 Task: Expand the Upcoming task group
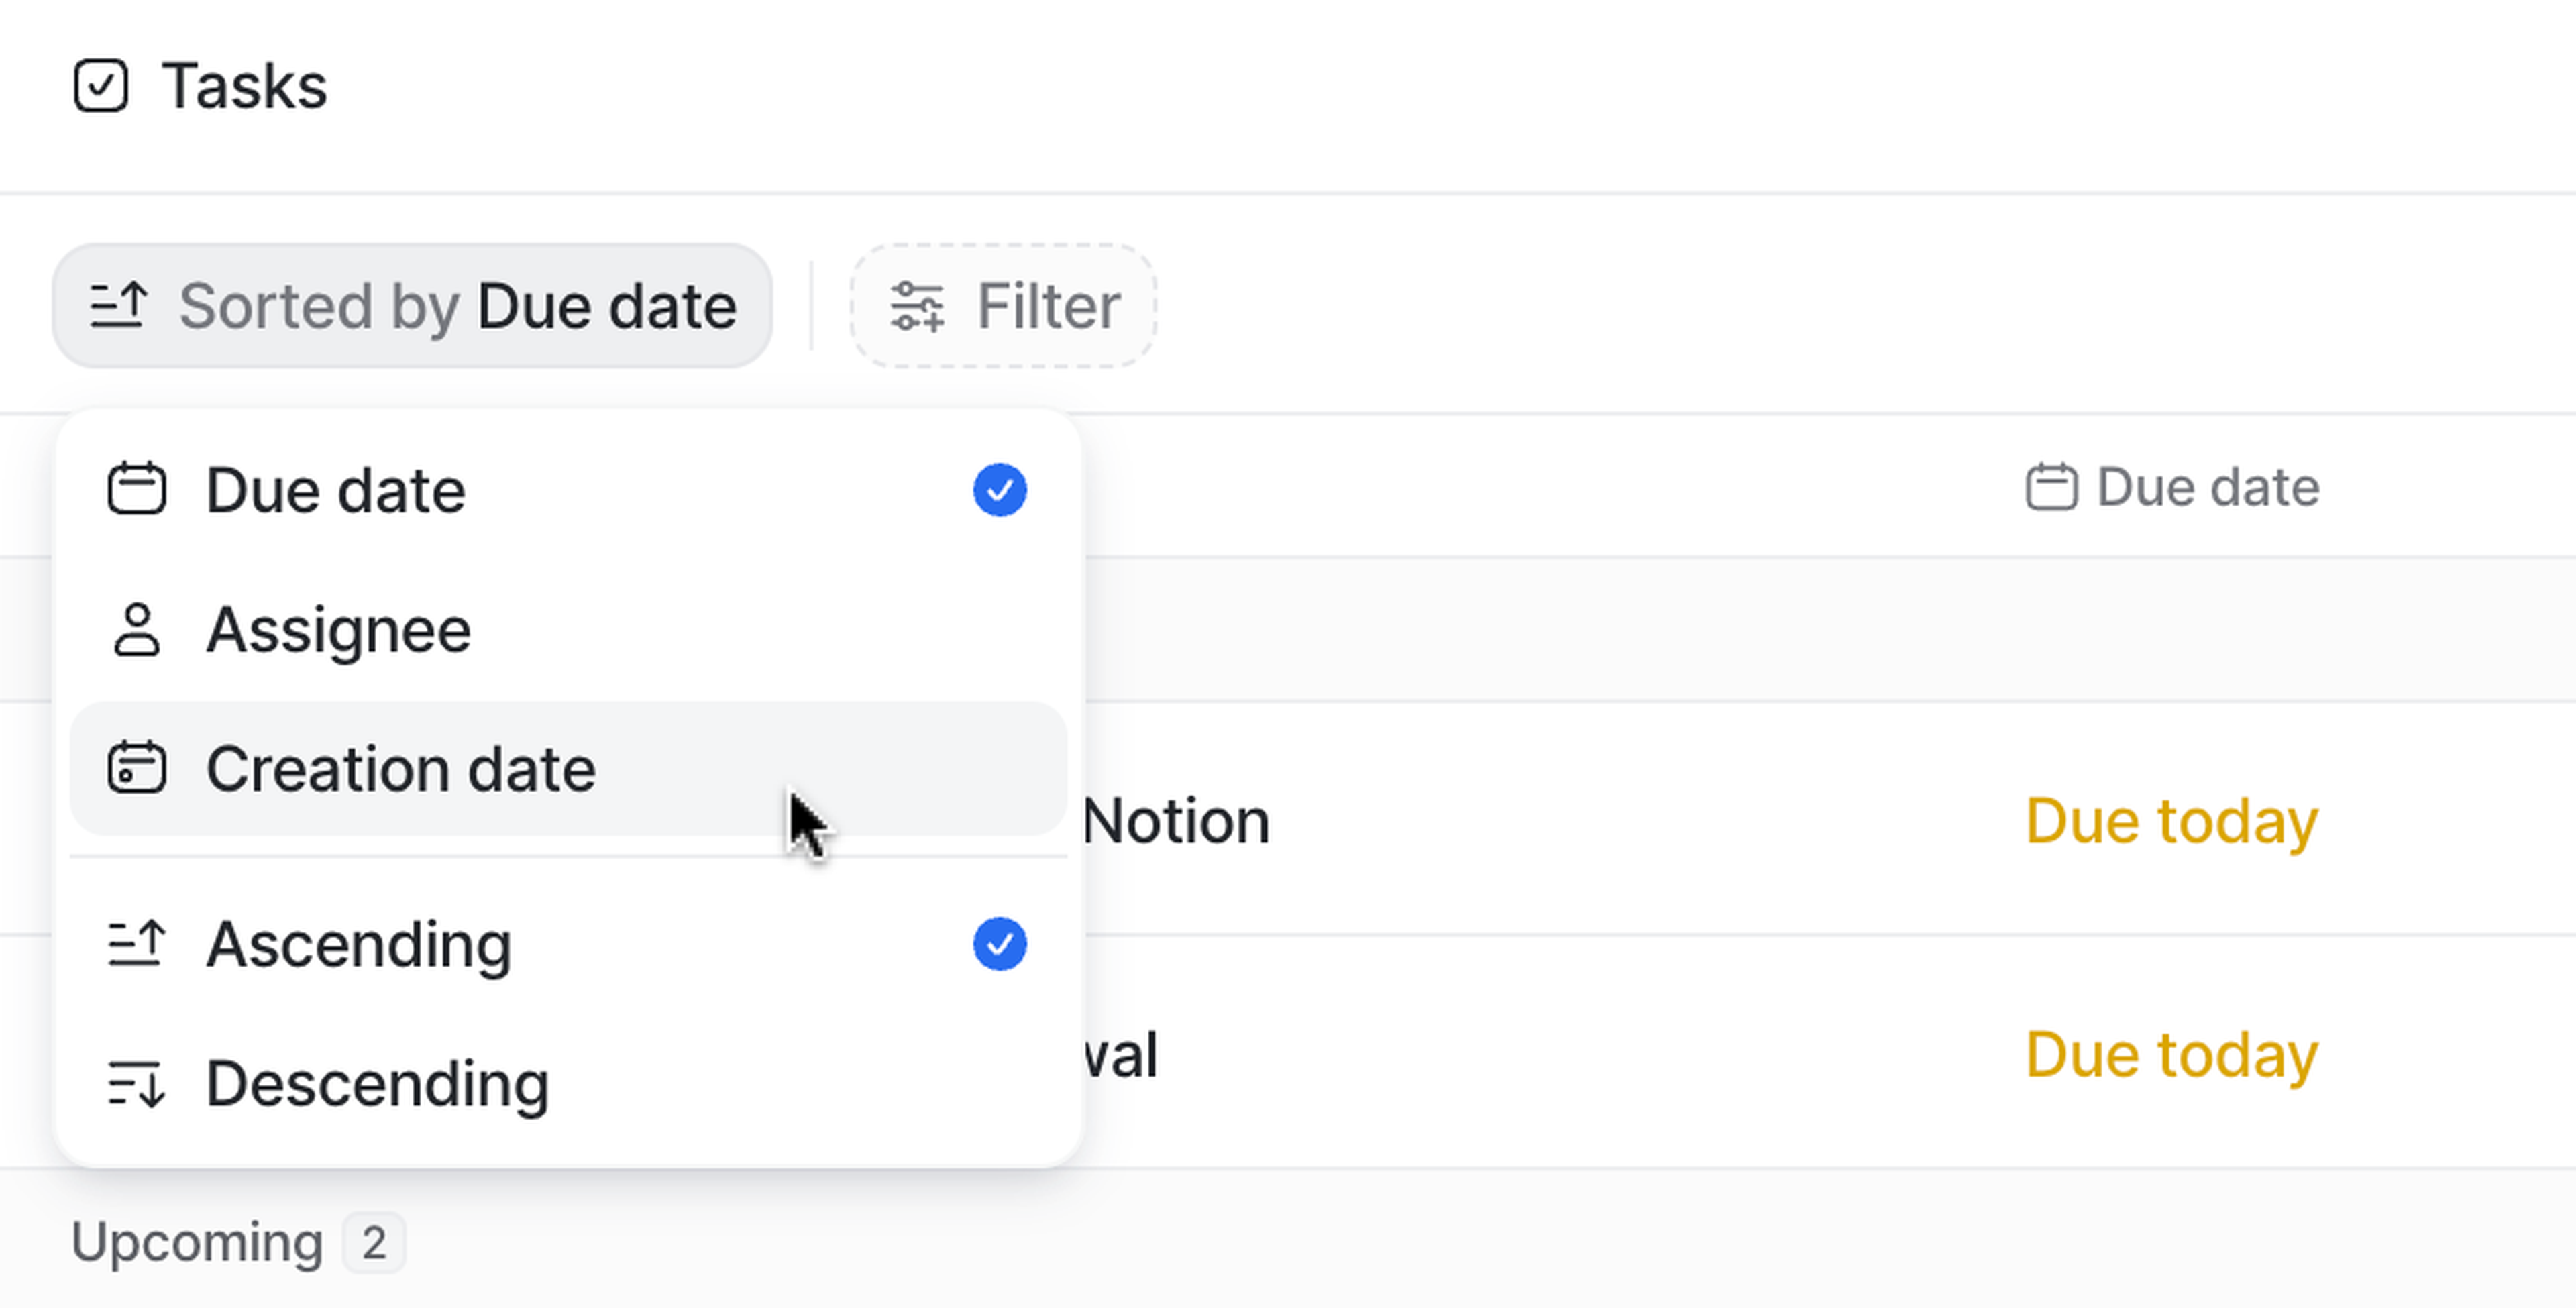point(197,1243)
